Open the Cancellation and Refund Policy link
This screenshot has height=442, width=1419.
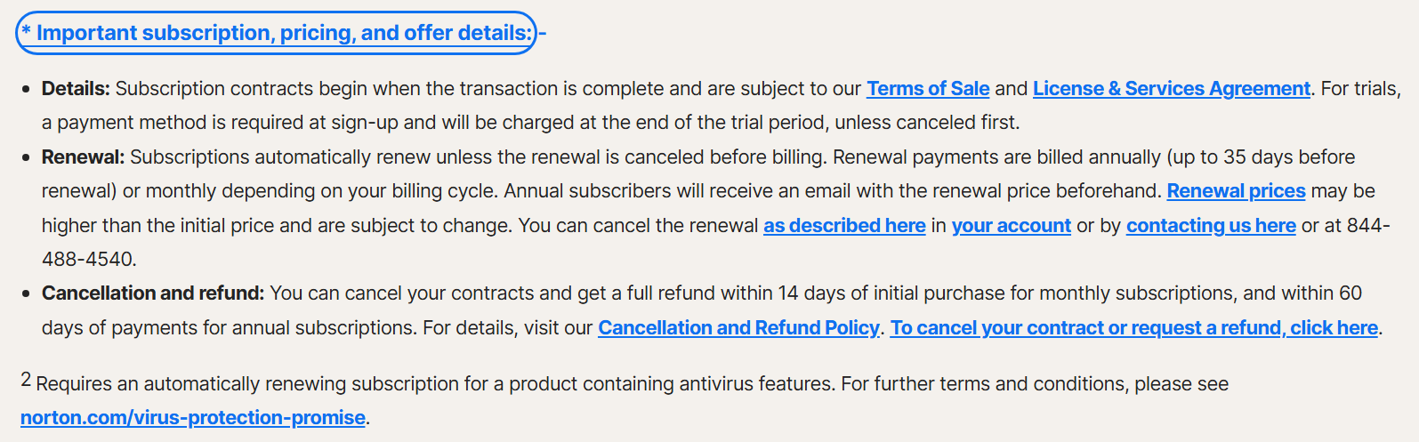pos(738,328)
